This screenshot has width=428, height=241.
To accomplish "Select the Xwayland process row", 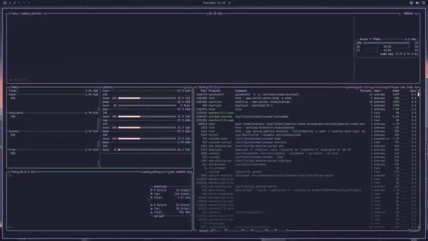I will coord(306,150).
